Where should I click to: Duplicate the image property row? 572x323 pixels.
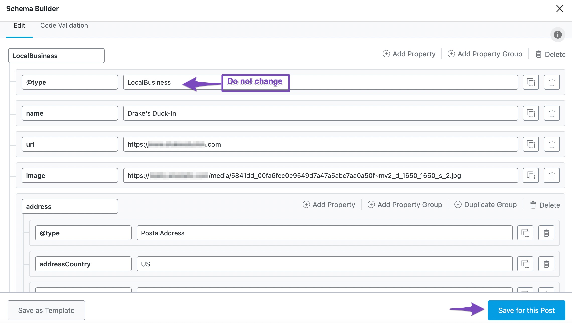click(x=531, y=175)
